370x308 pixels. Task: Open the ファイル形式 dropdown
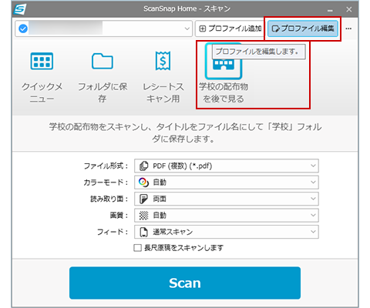[x=227, y=166]
